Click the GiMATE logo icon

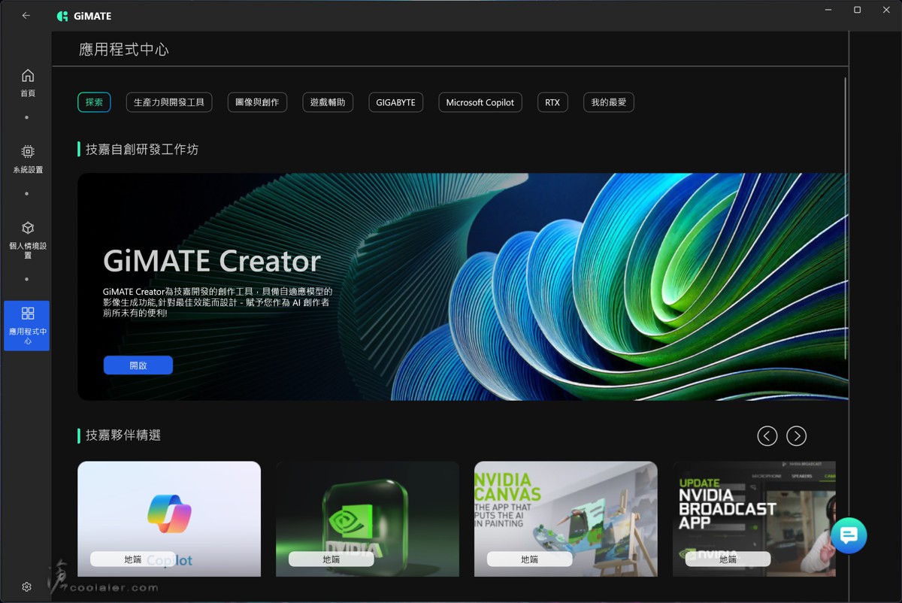(x=62, y=16)
